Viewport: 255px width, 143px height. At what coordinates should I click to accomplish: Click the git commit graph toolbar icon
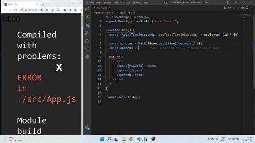pos(229,8)
